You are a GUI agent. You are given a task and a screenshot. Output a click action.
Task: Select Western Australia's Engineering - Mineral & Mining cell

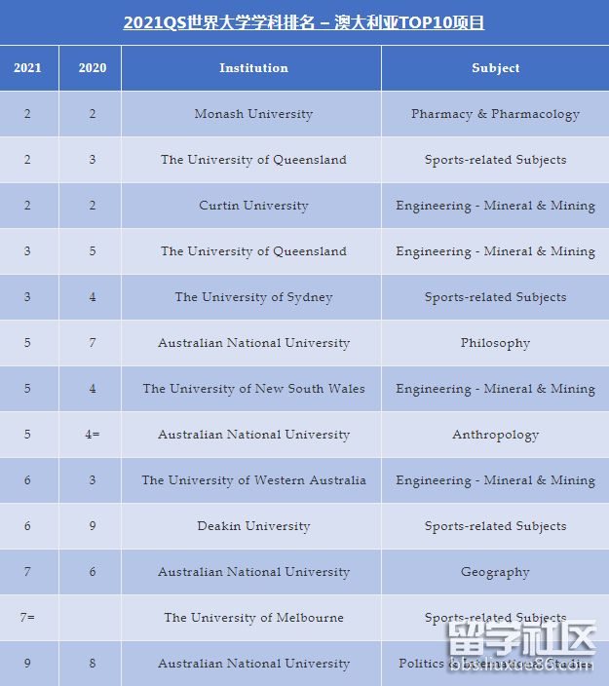[x=496, y=480]
